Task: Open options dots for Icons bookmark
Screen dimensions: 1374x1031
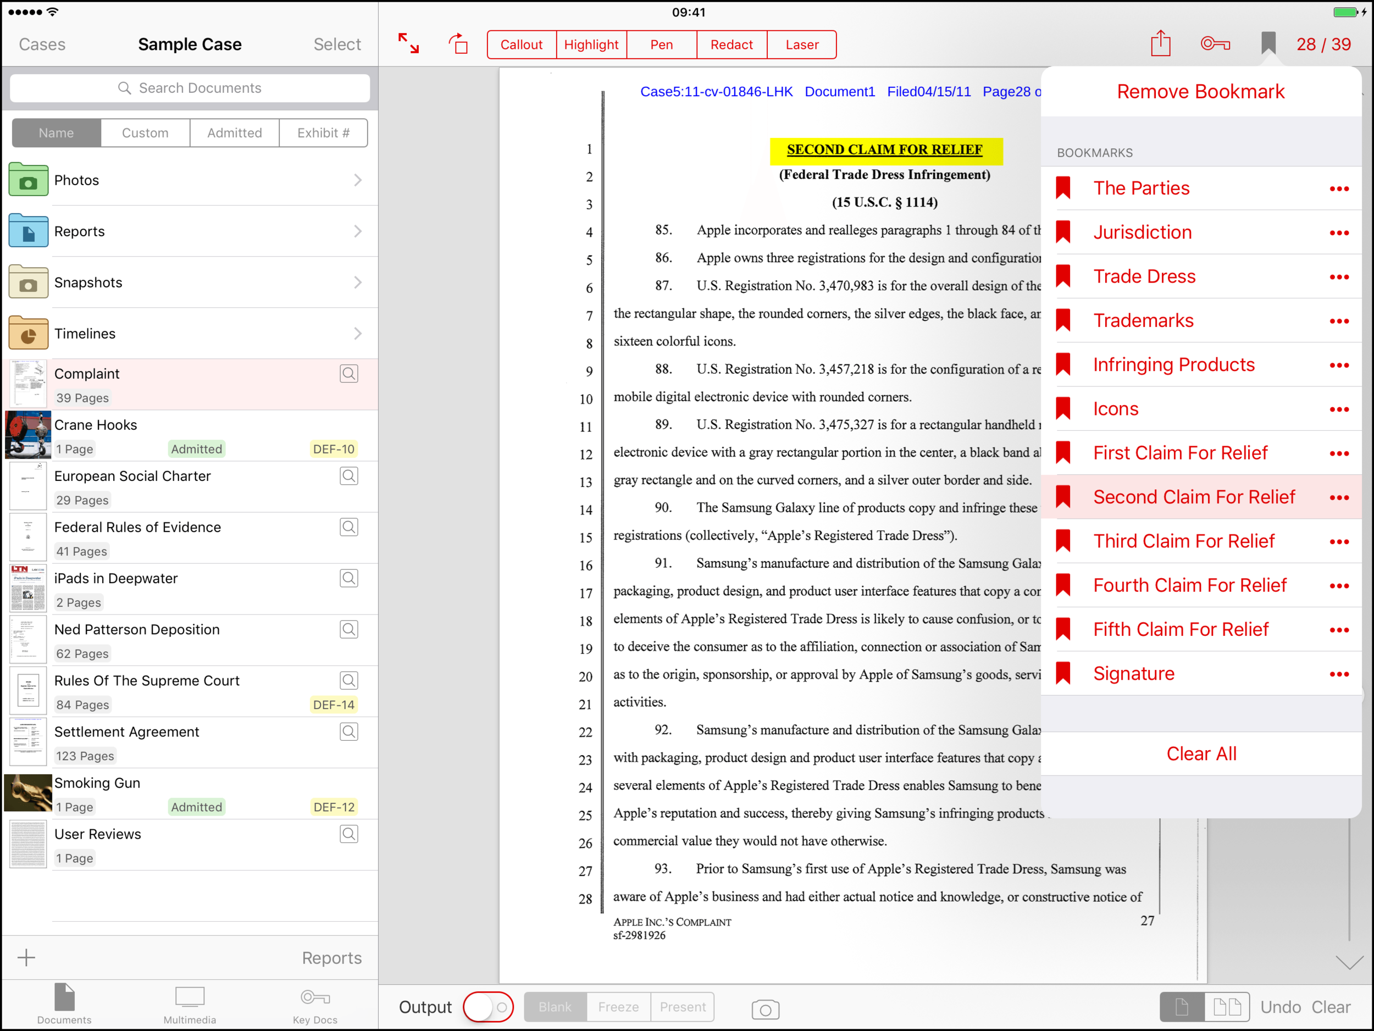Action: tap(1339, 409)
